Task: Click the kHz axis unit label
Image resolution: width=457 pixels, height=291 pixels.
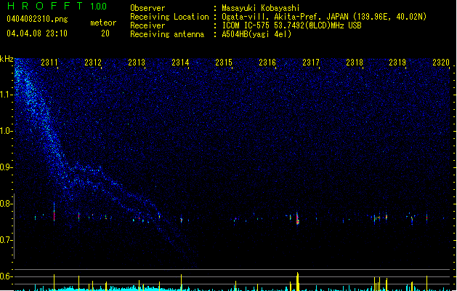Action: click(7, 59)
